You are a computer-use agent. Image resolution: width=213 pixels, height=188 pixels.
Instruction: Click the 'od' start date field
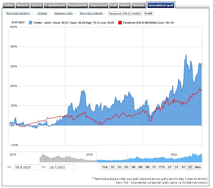pos(27,167)
